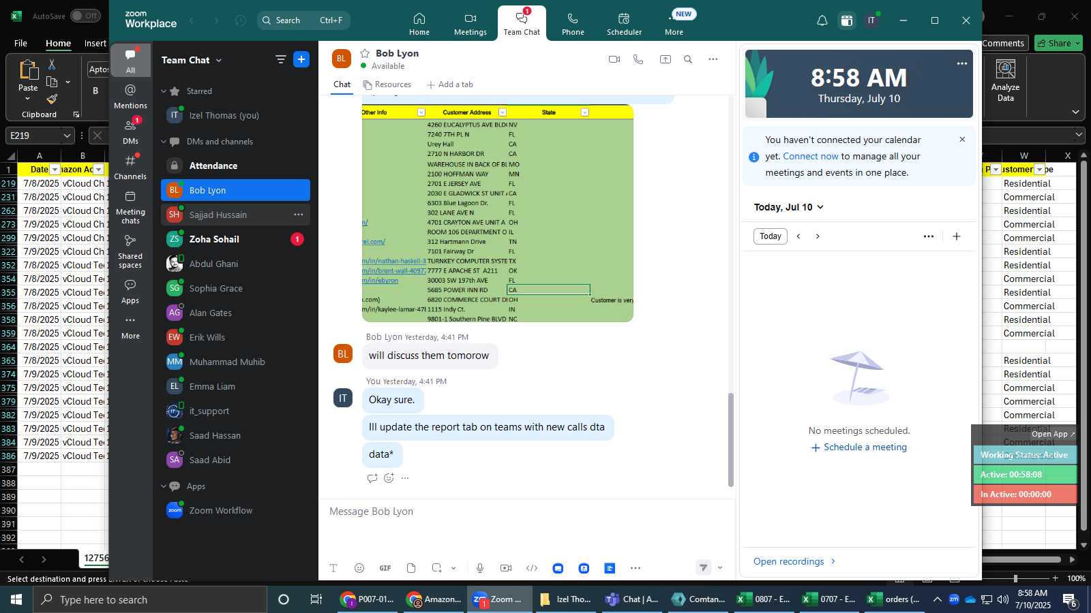Screen dimensions: 1091x613
Task: Open Teams Chat from Windows taskbar
Action: pos(632,599)
